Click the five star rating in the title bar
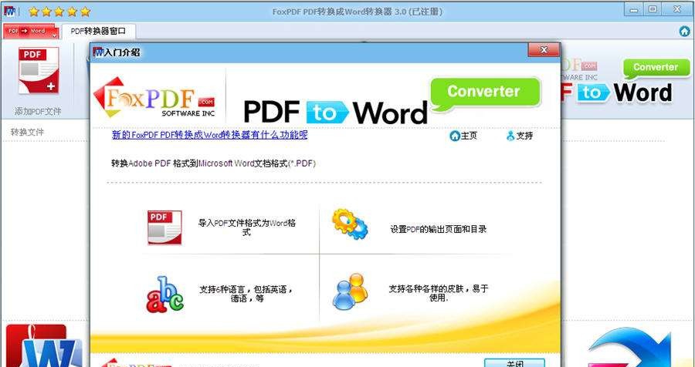 [59, 11]
